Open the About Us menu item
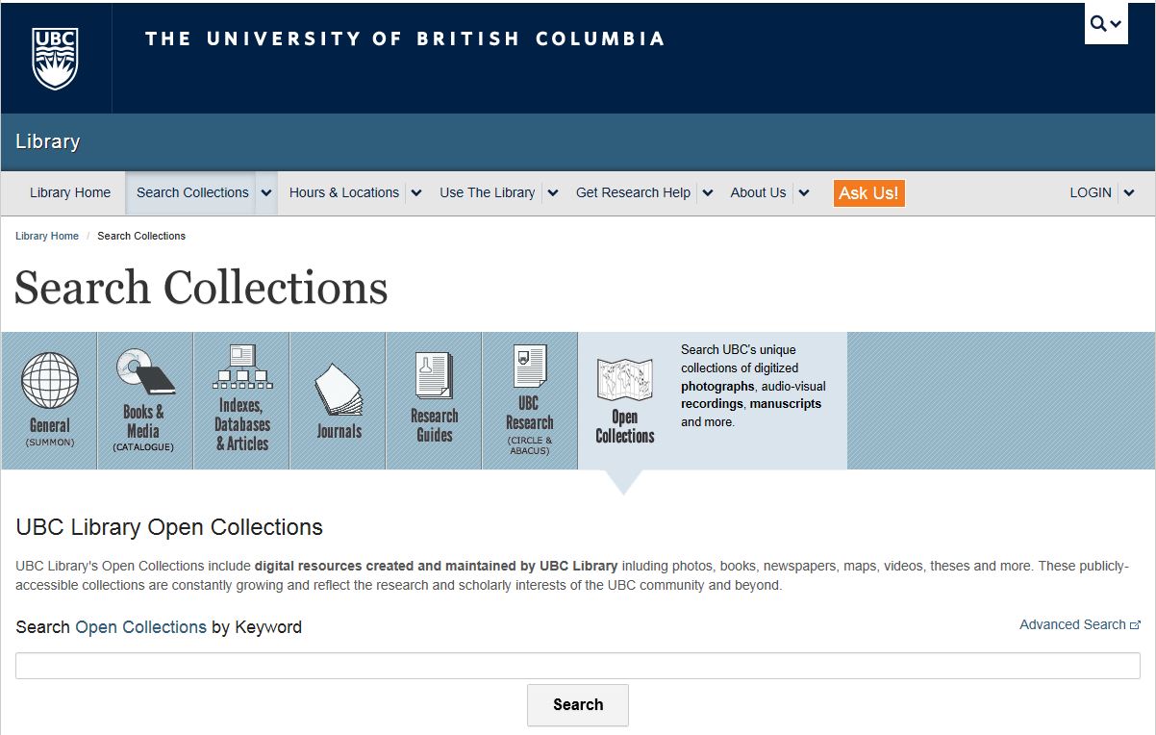 758,192
